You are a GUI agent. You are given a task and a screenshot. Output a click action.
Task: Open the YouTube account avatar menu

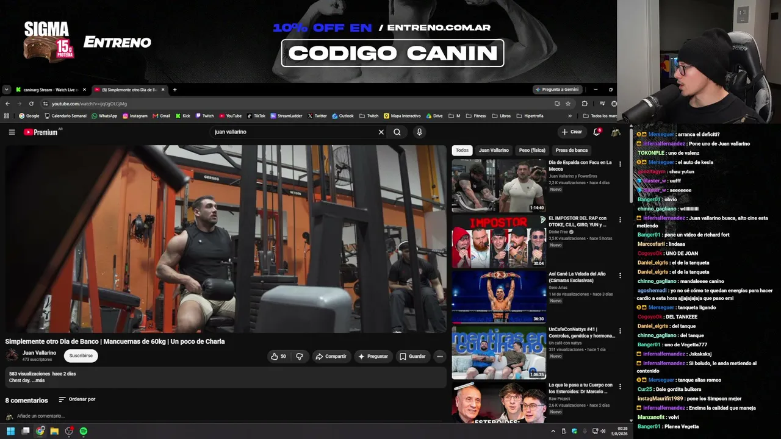click(616, 132)
